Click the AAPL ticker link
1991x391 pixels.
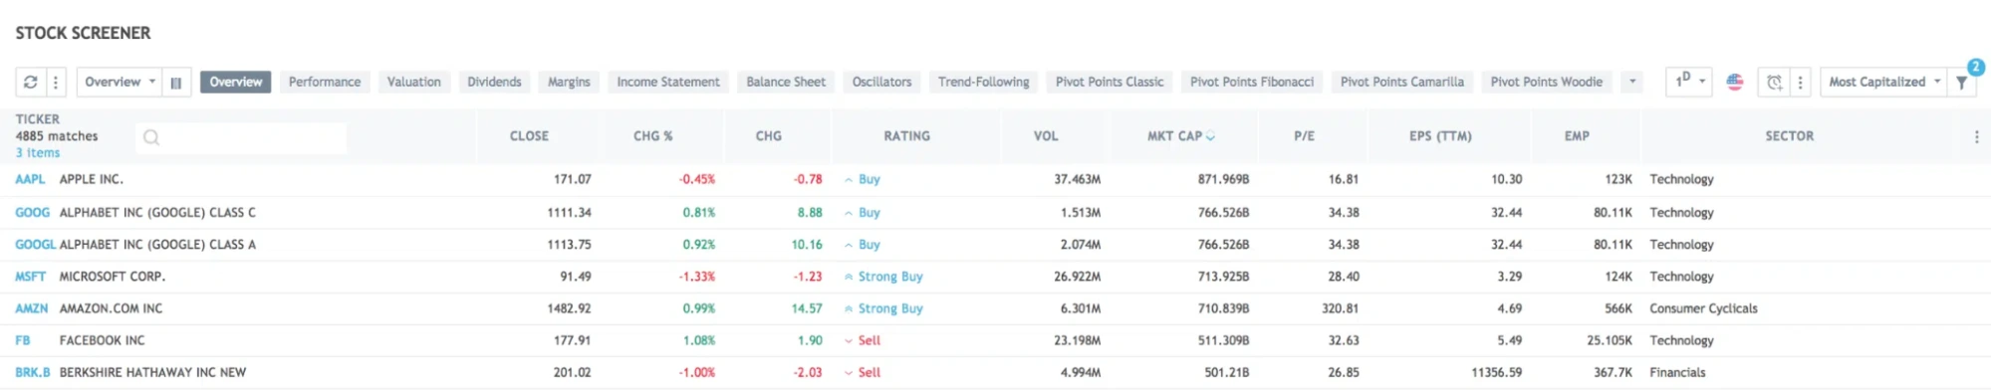[x=30, y=180]
